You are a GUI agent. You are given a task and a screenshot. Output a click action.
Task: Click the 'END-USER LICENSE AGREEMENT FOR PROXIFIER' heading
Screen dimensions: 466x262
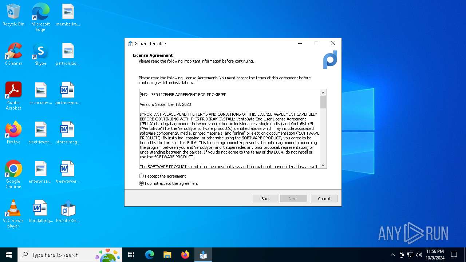[x=183, y=95]
